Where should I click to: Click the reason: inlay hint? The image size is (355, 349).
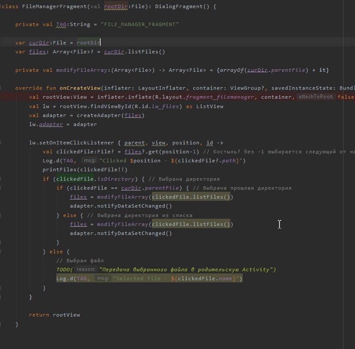(86, 269)
